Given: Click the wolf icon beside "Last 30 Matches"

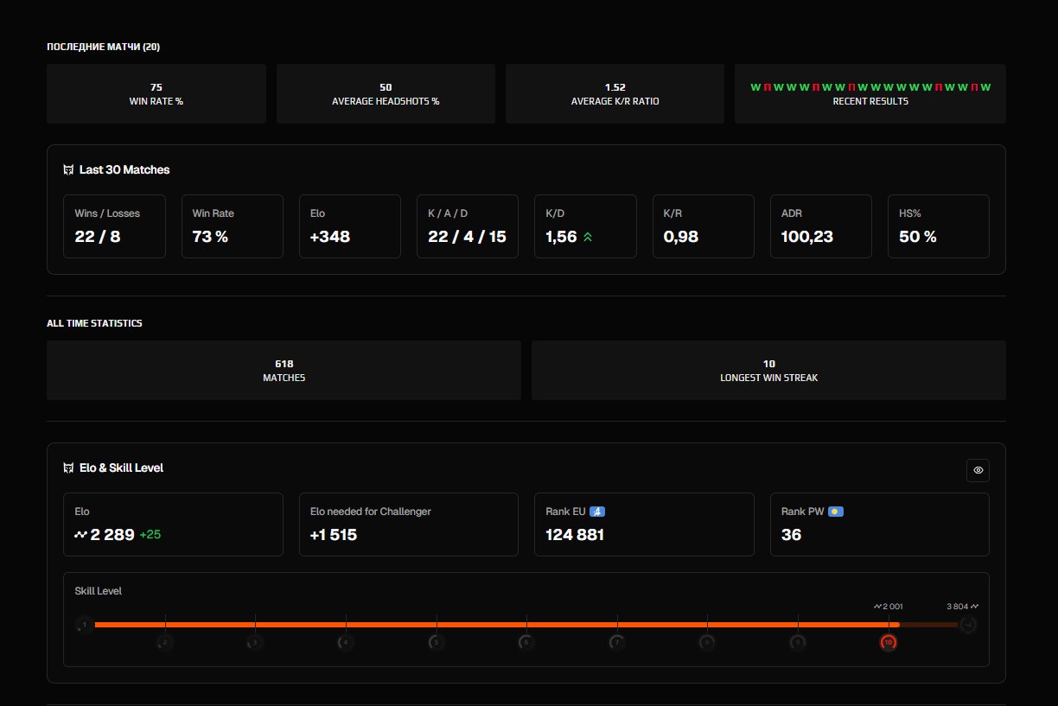Looking at the screenshot, I should click(x=68, y=169).
